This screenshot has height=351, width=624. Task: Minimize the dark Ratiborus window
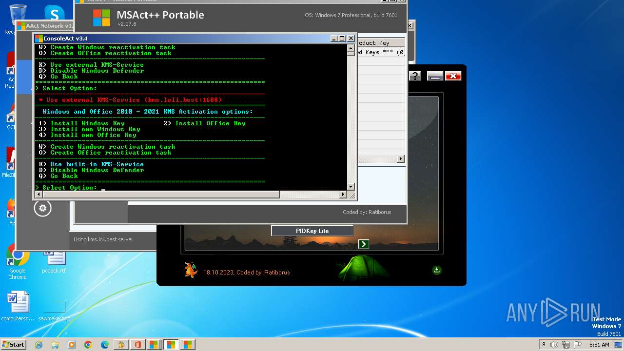(435, 76)
